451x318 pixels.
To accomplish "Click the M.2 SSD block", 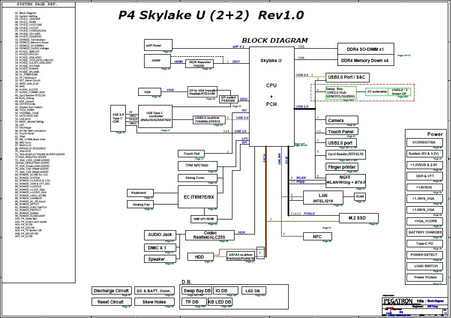I will tap(359, 218).
